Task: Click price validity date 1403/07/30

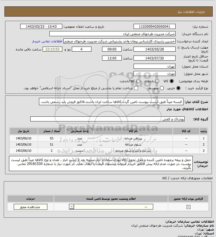Action: pos(155,58)
